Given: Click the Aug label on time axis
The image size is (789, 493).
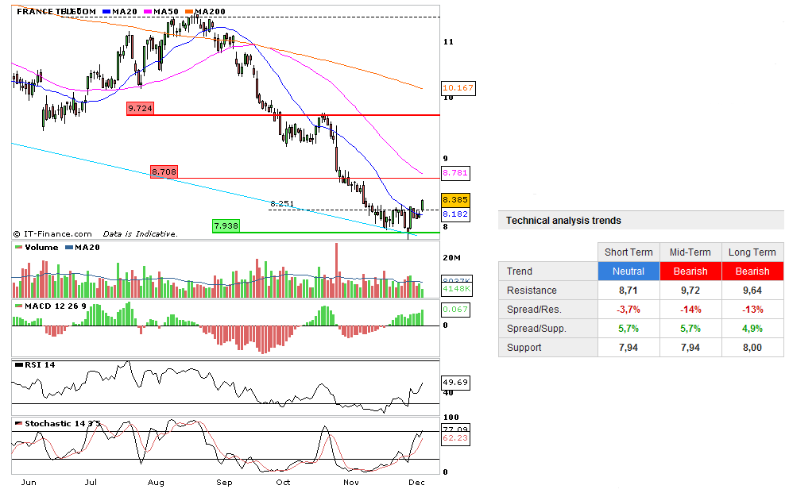Looking at the screenshot, I should [x=156, y=483].
